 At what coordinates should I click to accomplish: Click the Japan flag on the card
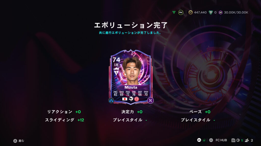pos(125,99)
